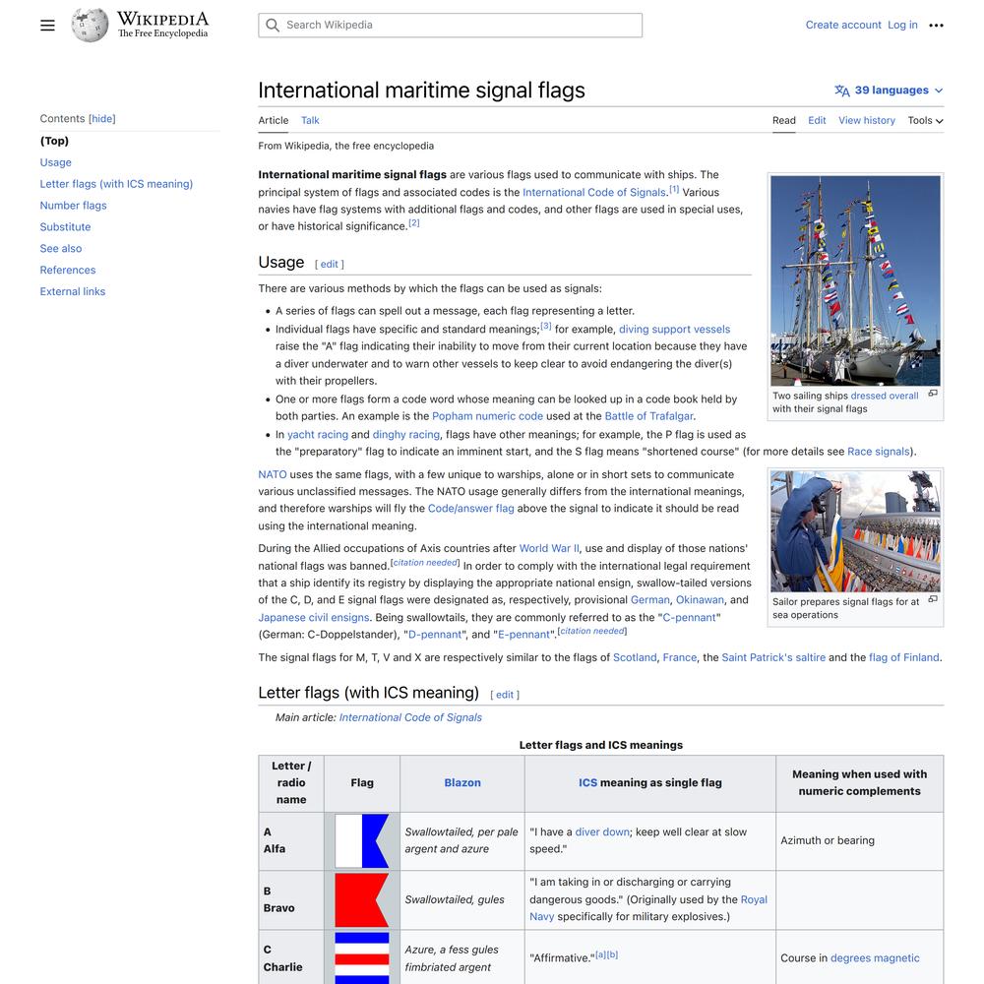Follow the Race signals link
Screen dimensions: 984x984
coord(878,452)
